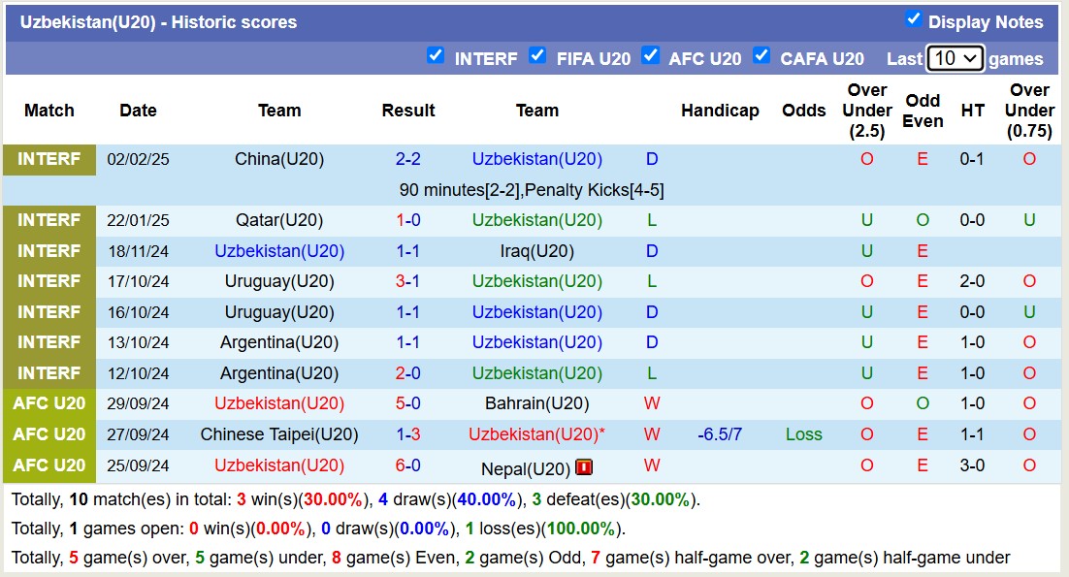Open the Last games count dropdown
Screen dimensions: 1069x577
tap(955, 58)
